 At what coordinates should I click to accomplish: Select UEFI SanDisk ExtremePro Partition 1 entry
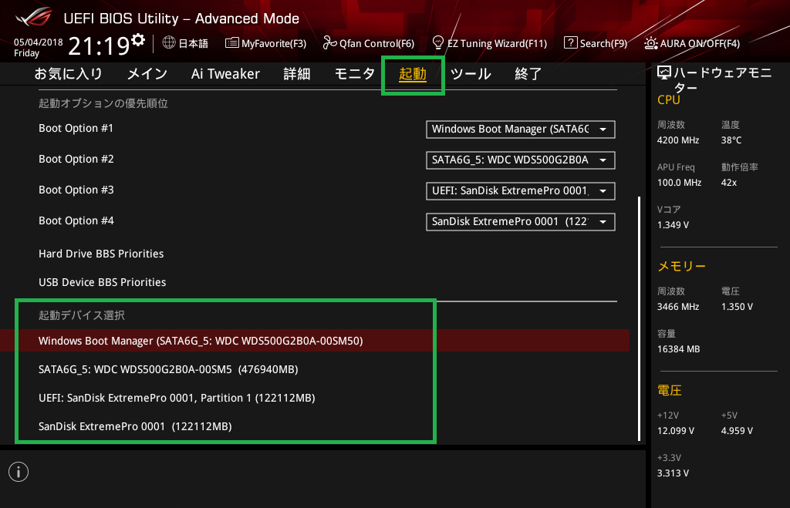(x=177, y=399)
